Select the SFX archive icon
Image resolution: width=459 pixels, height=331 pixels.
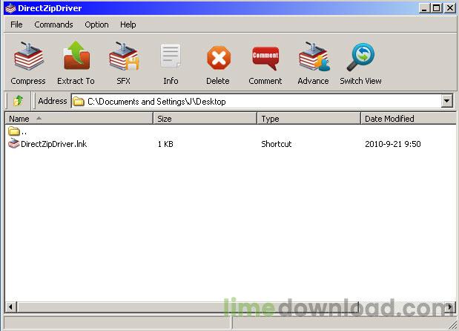coord(124,56)
